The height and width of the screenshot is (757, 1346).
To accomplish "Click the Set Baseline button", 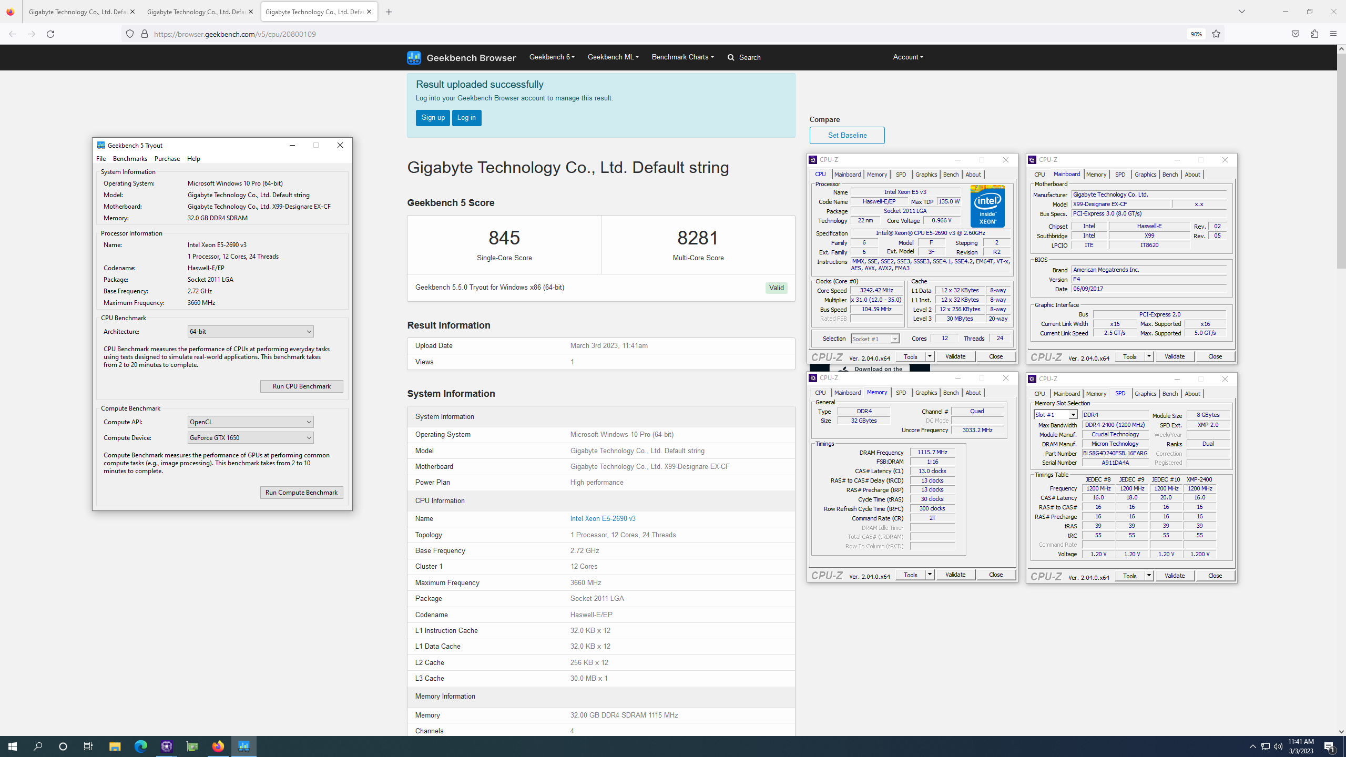I will click(x=847, y=135).
